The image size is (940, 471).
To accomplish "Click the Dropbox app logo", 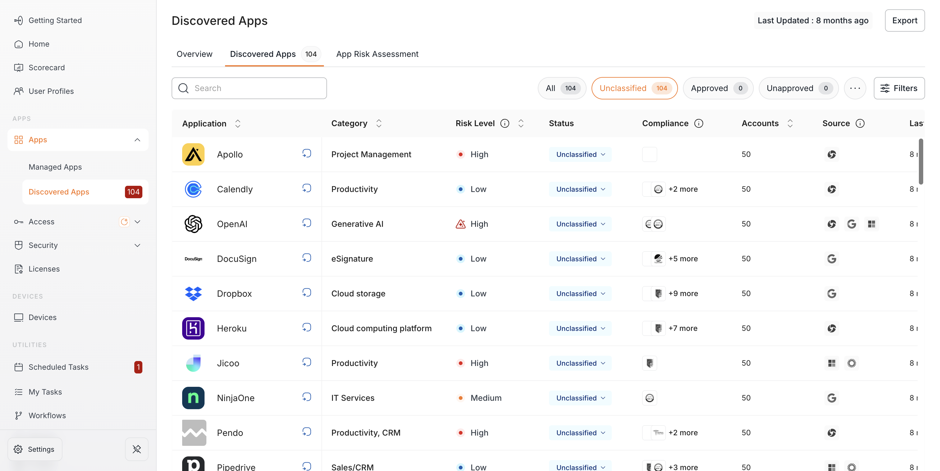I will click(193, 293).
